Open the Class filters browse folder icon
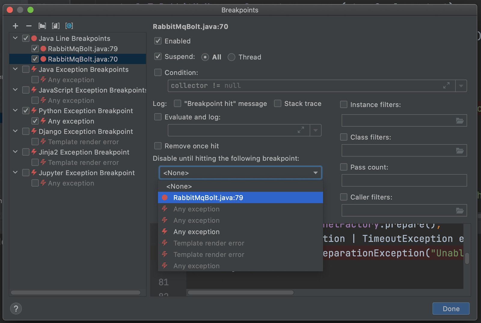 tap(460, 151)
